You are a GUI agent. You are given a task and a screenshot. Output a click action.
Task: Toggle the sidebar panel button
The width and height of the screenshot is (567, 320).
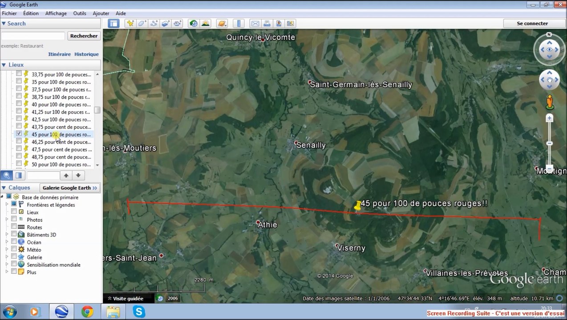point(113,24)
